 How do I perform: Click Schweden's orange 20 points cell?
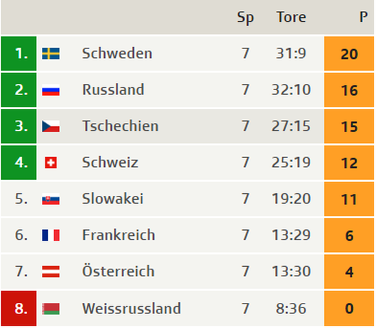click(x=349, y=53)
